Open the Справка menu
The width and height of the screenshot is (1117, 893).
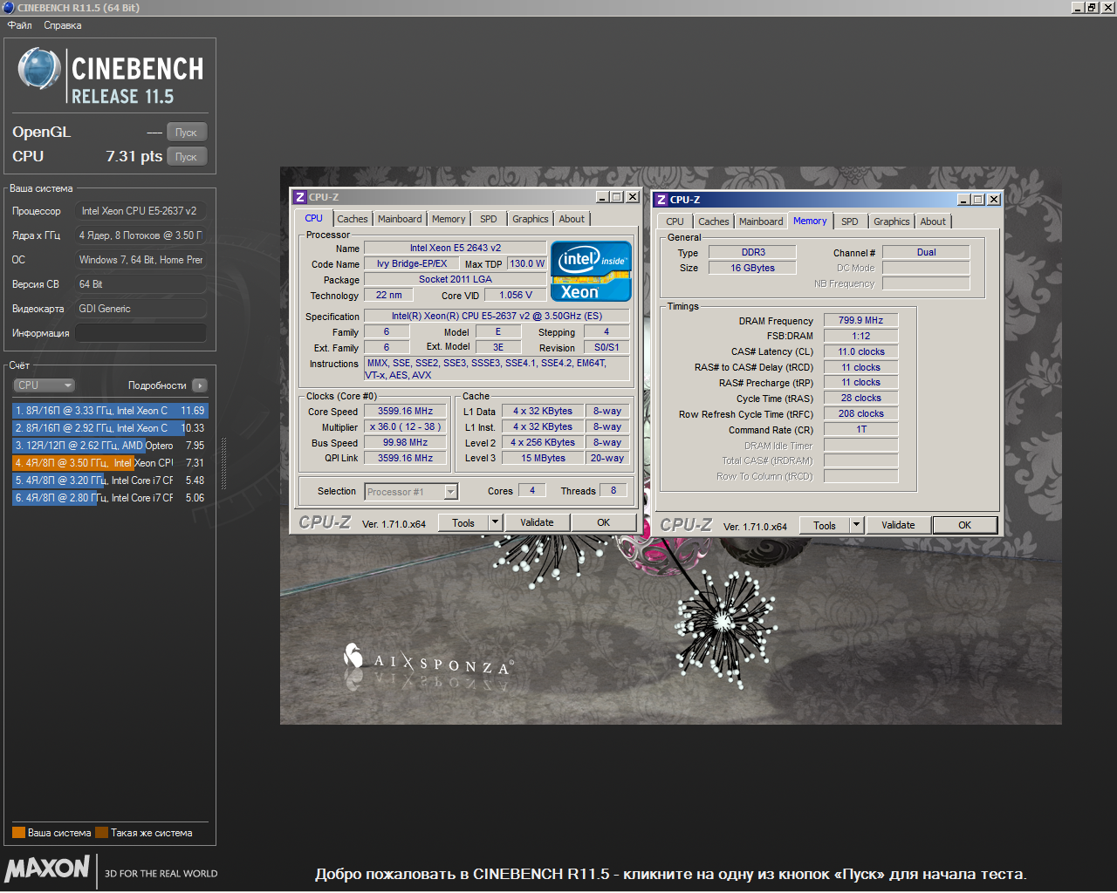(x=63, y=25)
